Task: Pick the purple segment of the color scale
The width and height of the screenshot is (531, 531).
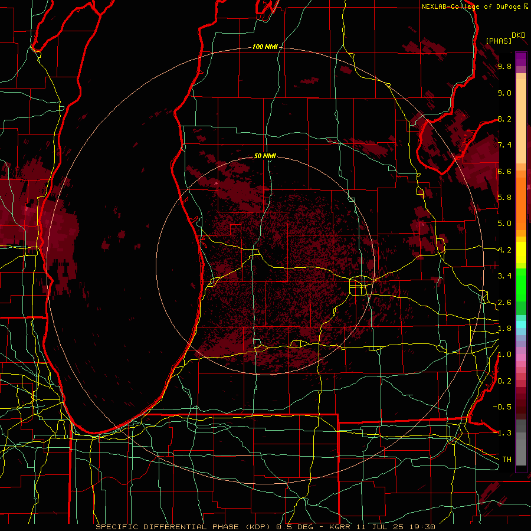Action: (x=521, y=59)
